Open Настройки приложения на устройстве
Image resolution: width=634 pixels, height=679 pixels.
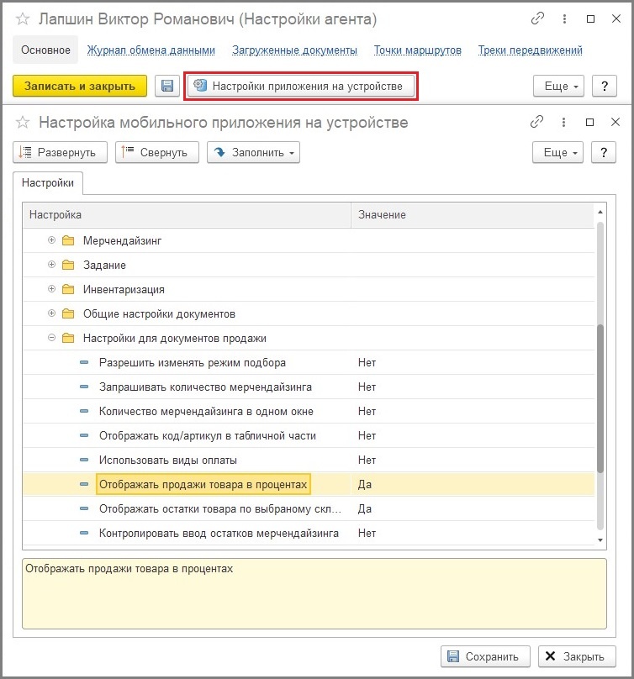point(301,86)
